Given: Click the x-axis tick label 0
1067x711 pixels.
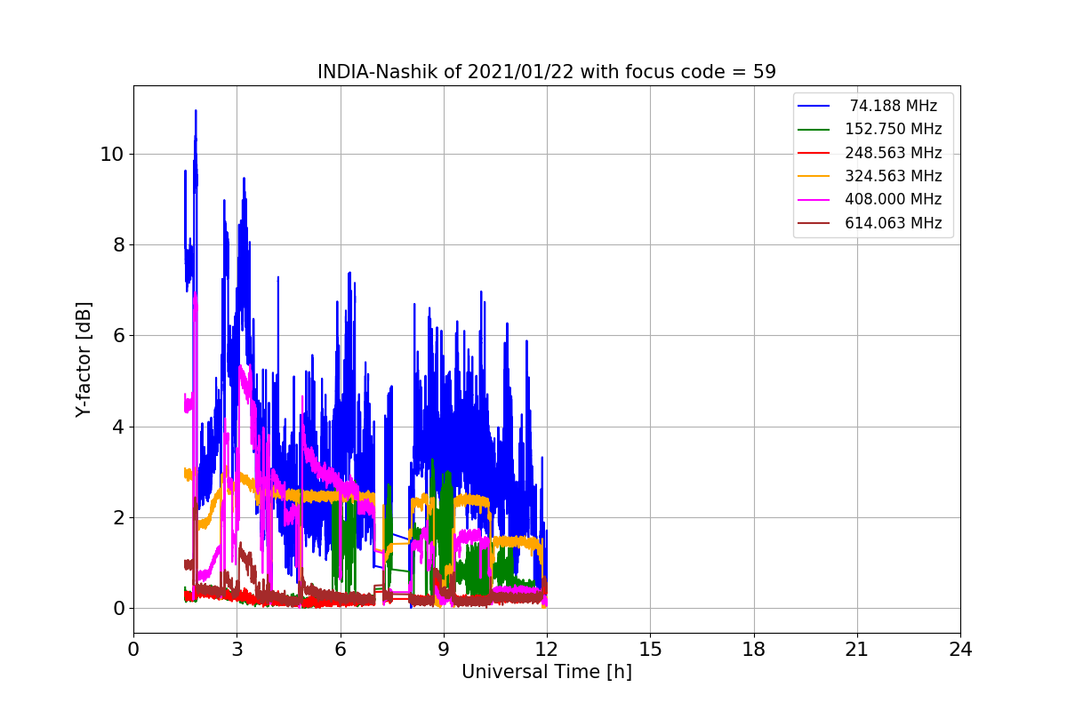Looking at the screenshot, I should click(x=133, y=650).
